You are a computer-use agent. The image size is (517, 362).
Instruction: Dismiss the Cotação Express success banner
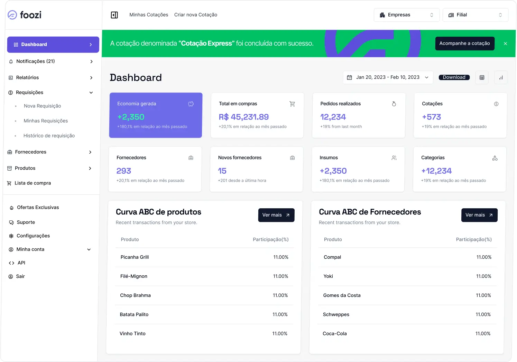[x=505, y=44]
